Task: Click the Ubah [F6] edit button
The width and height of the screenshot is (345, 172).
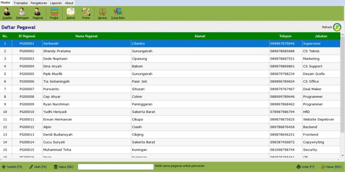Action: pyautogui.click(x=38, y=167)
